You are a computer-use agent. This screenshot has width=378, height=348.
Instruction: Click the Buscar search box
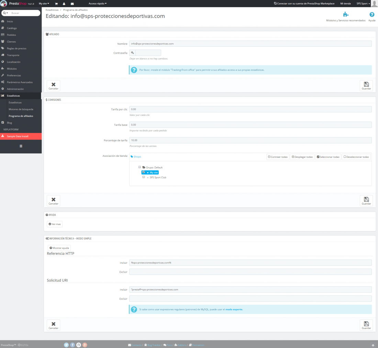(x=25, y=13)
